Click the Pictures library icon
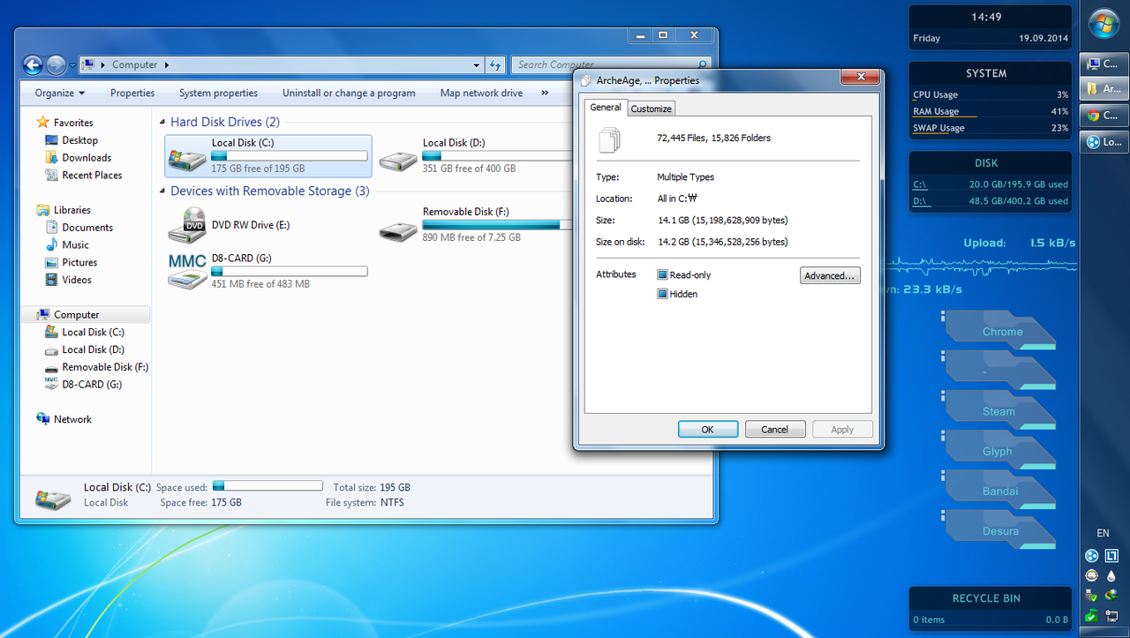Image resolution: width=1130 pixels, height=638 pixels. pyautogui.click(x=51, y=262)
